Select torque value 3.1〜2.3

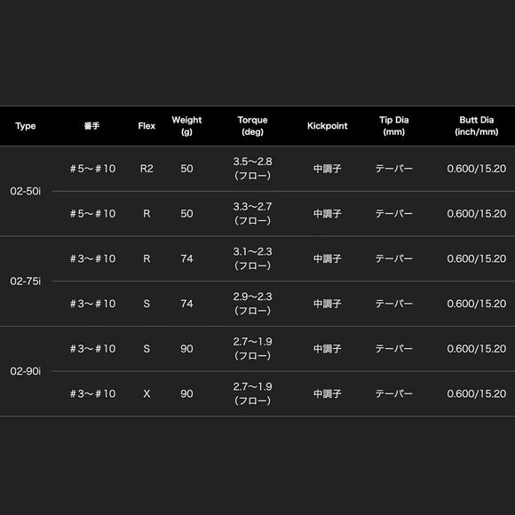pyautogui.click(x=252, y=251)
